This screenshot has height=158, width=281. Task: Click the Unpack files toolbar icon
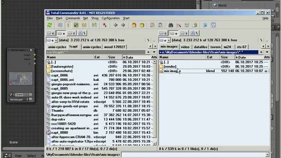point(142,25)
